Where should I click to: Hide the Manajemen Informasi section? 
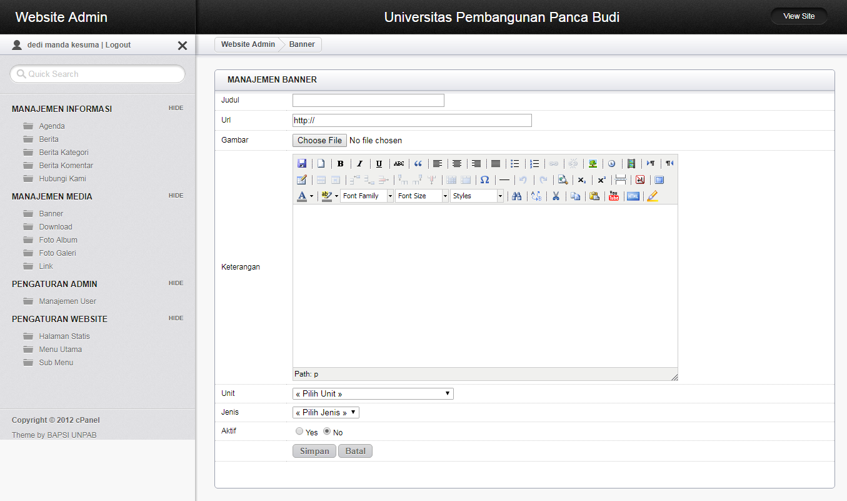176,108
